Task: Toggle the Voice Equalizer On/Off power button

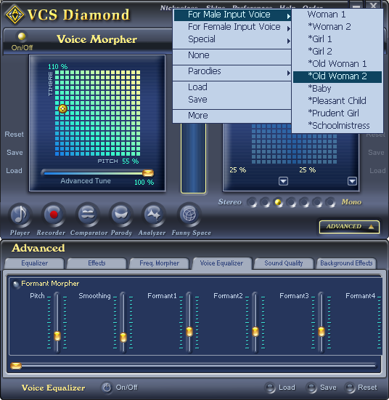Action: [x=107, y=388]
